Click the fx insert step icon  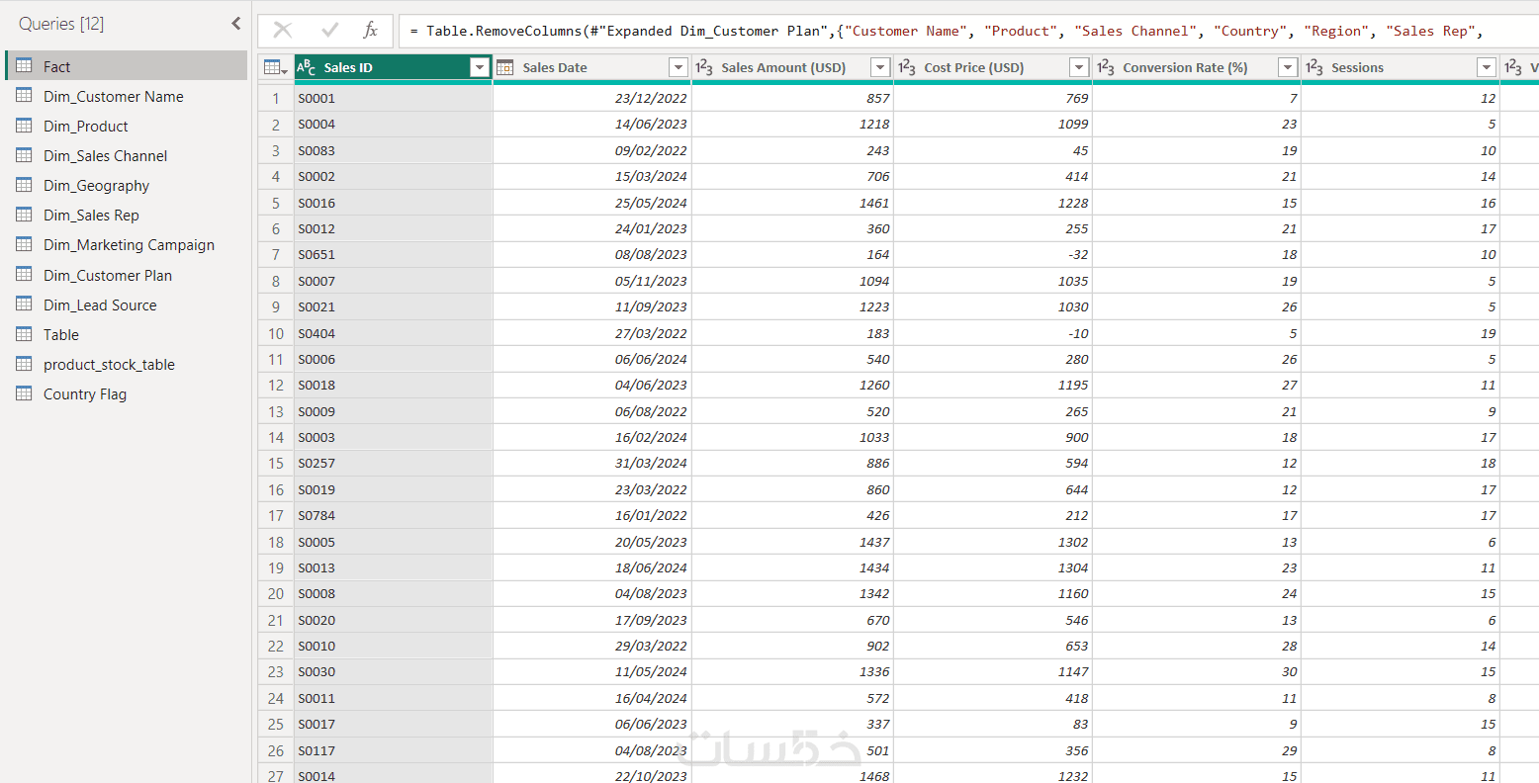pyautogui.click(x=371, y=31)
